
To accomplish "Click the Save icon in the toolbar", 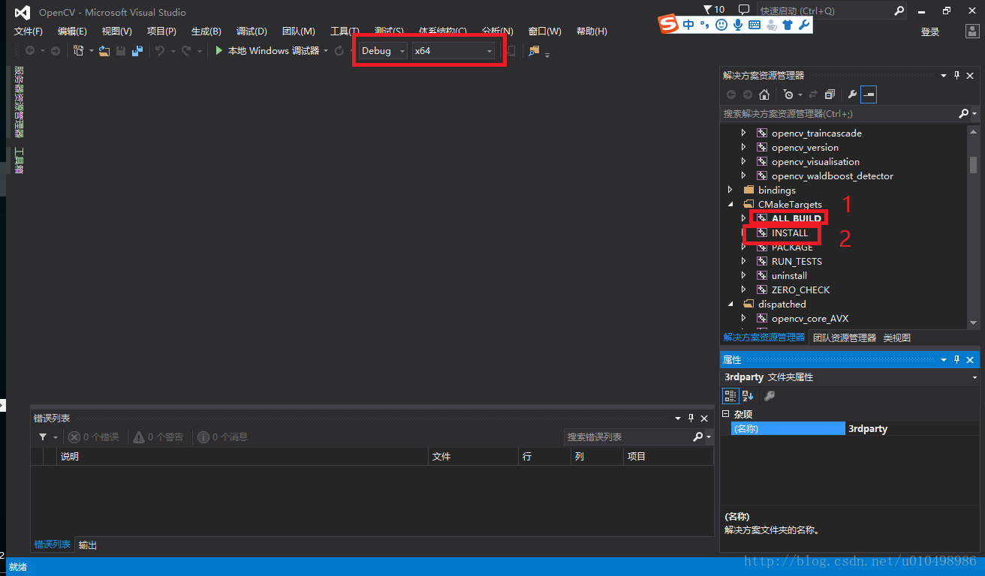I will coord(120,50).
